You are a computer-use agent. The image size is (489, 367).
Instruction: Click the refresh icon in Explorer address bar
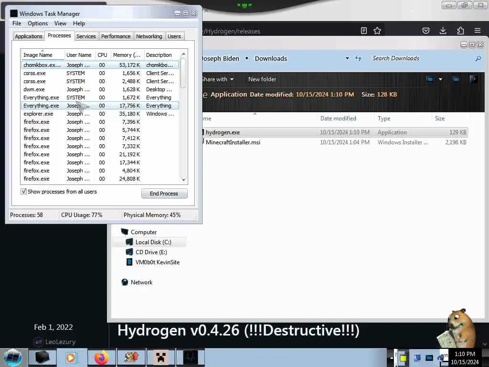pos(358,58)
